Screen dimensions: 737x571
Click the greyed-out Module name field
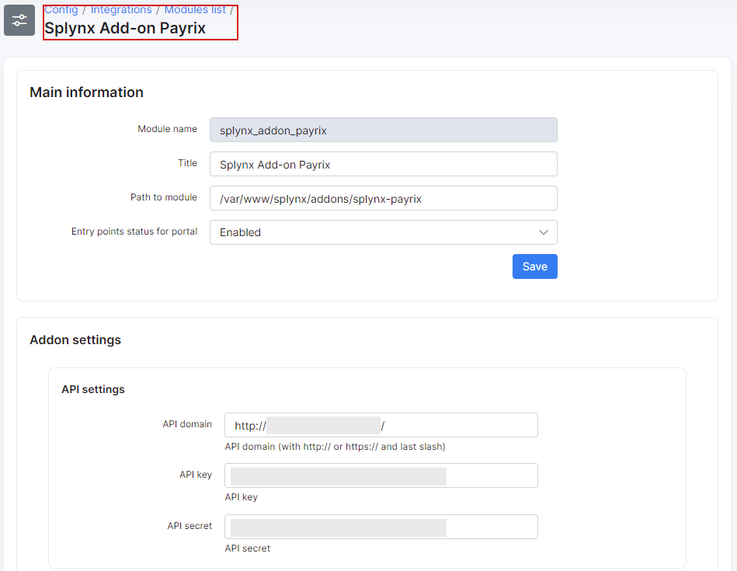coord(383,131)
